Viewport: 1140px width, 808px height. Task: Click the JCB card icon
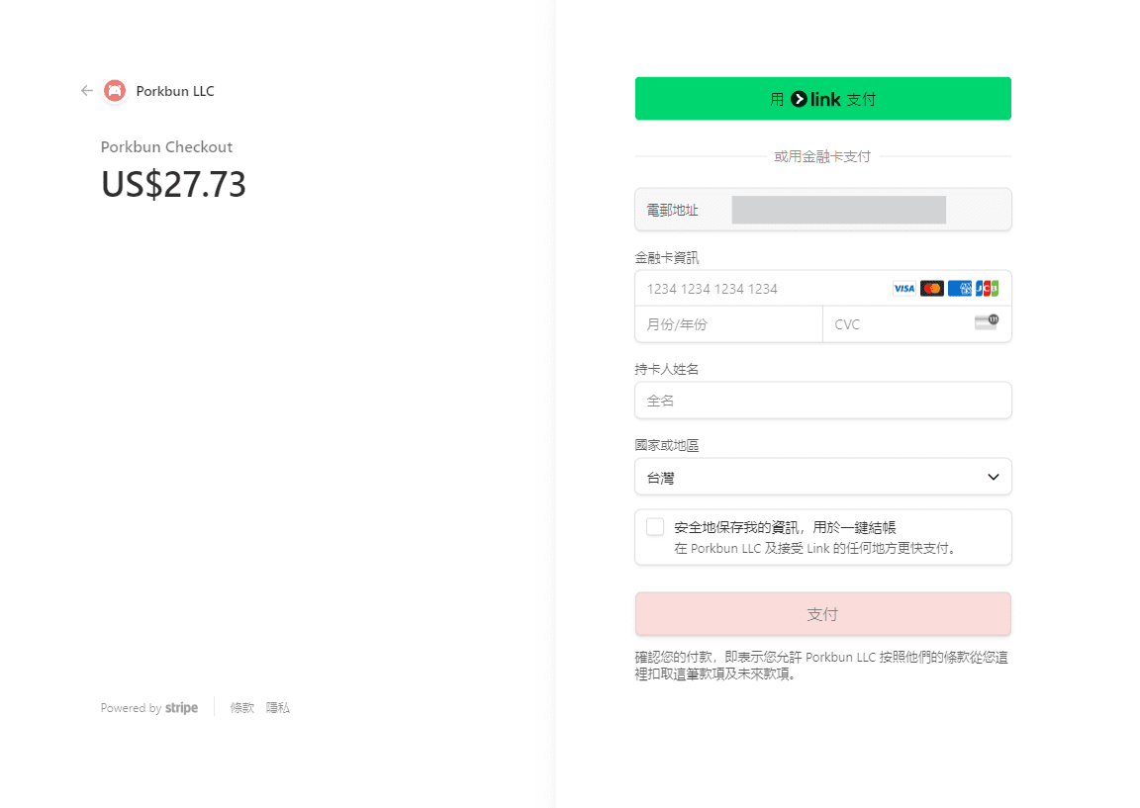point(988,289)
